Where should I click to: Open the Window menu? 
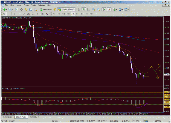click(x=42, y=5)
